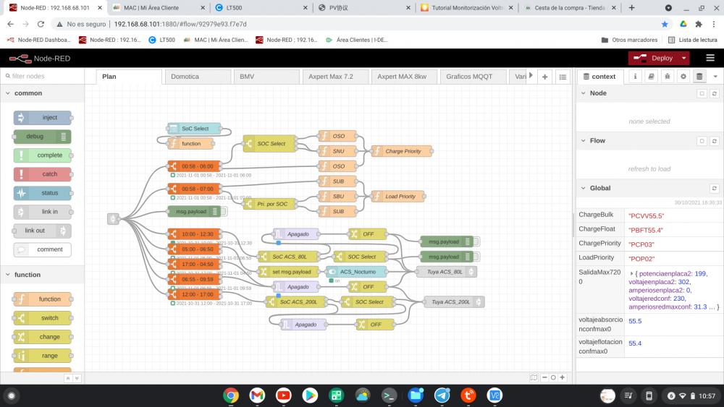Toggle the lower msg.payload debug node above Tuya ACS_80L
This screenshot has width=724, height=407.
(x=476, y=257)
